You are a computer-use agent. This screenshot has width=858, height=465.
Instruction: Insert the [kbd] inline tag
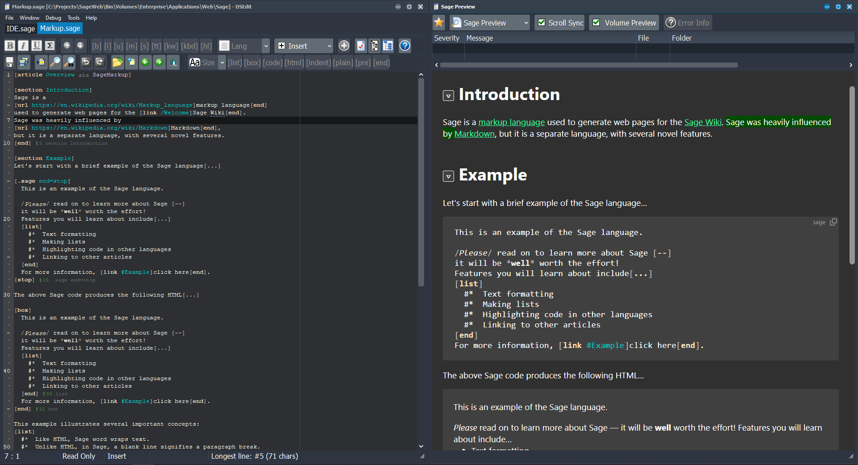189,46
